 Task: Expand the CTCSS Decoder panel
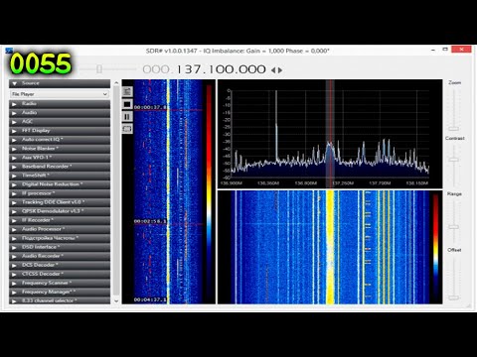click(x=60, y=274)
